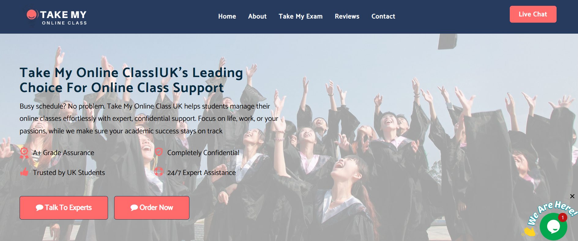Click the thumbs-up Trusted icon

click(24, 172)
